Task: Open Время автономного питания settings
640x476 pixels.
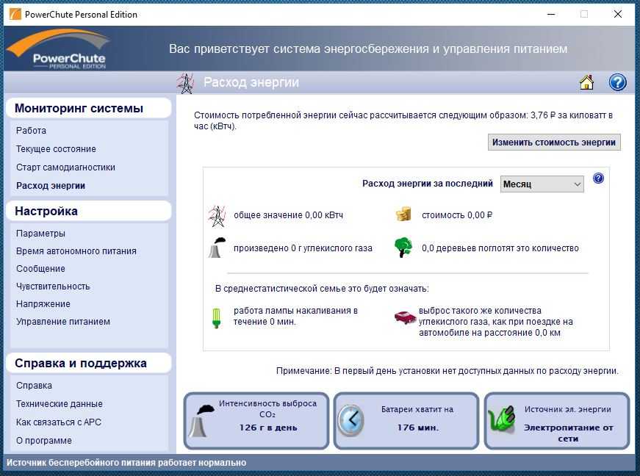Action: (x=76, y=251)
